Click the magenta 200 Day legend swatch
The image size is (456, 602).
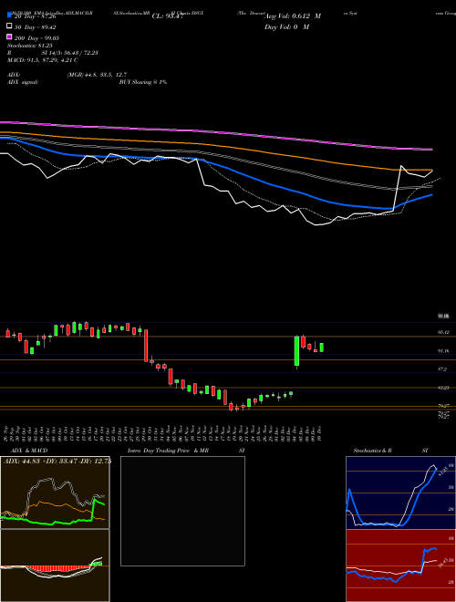tap(9, 37)
